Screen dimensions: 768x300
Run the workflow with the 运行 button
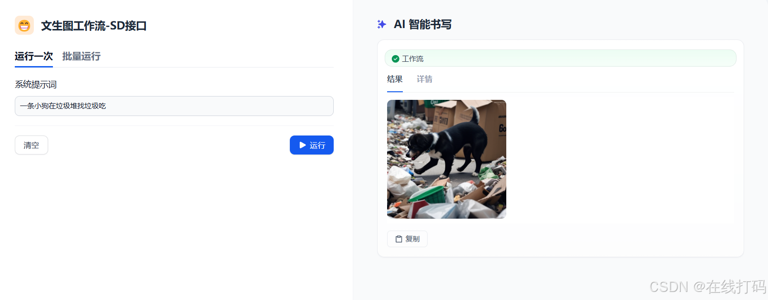coord(312,145)
